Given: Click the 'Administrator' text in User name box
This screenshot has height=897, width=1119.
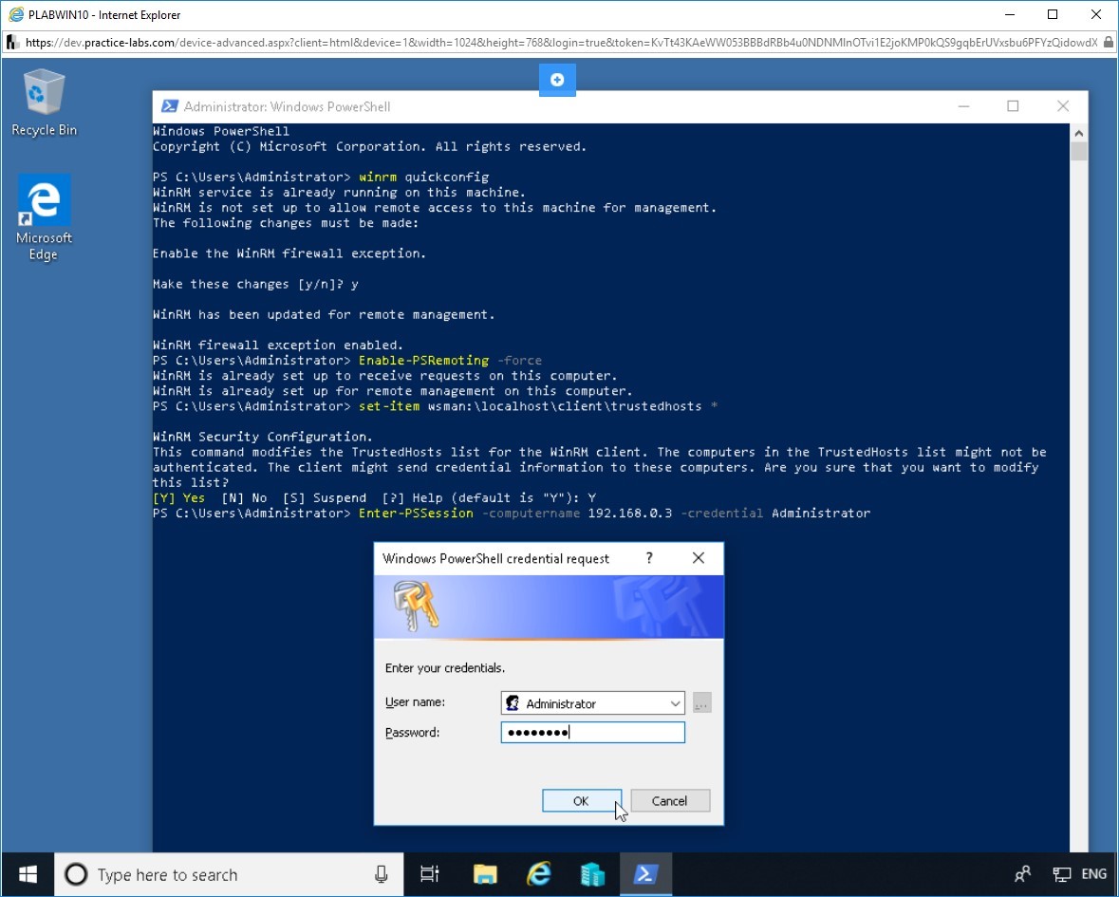Looking at the screenshot, I should pyautogui.click(x=561, y=703).
